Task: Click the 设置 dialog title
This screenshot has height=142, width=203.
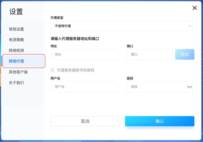Action: pyautogui.click(x=16, y=12)
